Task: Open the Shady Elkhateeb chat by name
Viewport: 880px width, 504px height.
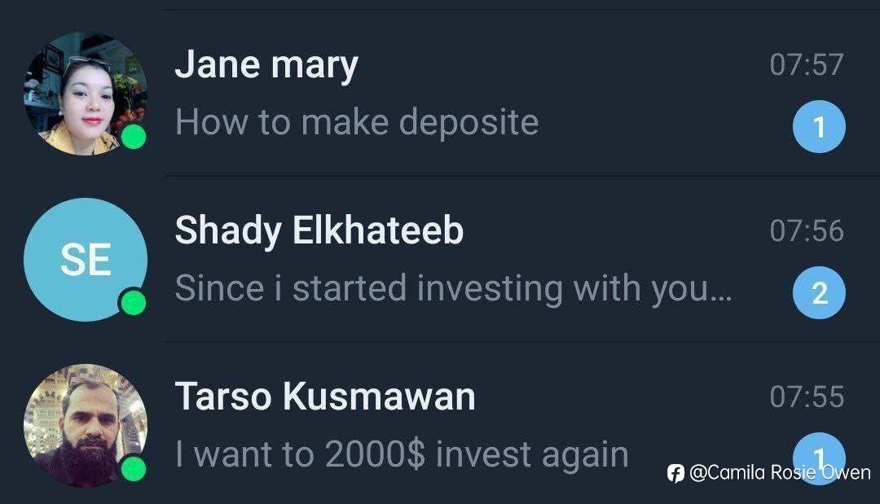Action: (x=319, y=231)
